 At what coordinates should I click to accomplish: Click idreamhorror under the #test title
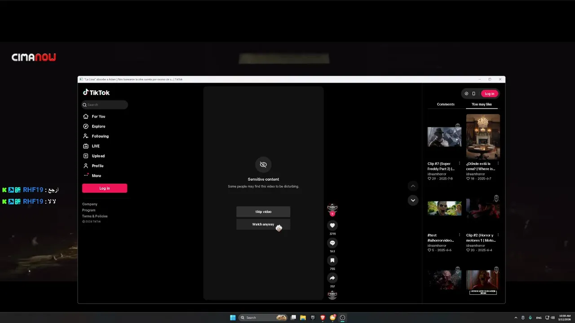tap(437, 245)
